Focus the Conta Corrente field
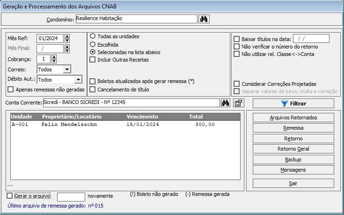344x215 pixels. tap(132, 103)
